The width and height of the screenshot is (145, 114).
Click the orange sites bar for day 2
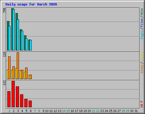click(x=14, y=73)
